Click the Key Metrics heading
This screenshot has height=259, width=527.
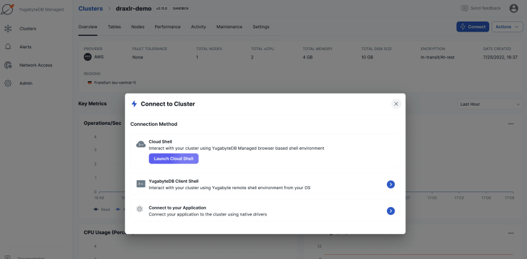[x=92, y=103]
